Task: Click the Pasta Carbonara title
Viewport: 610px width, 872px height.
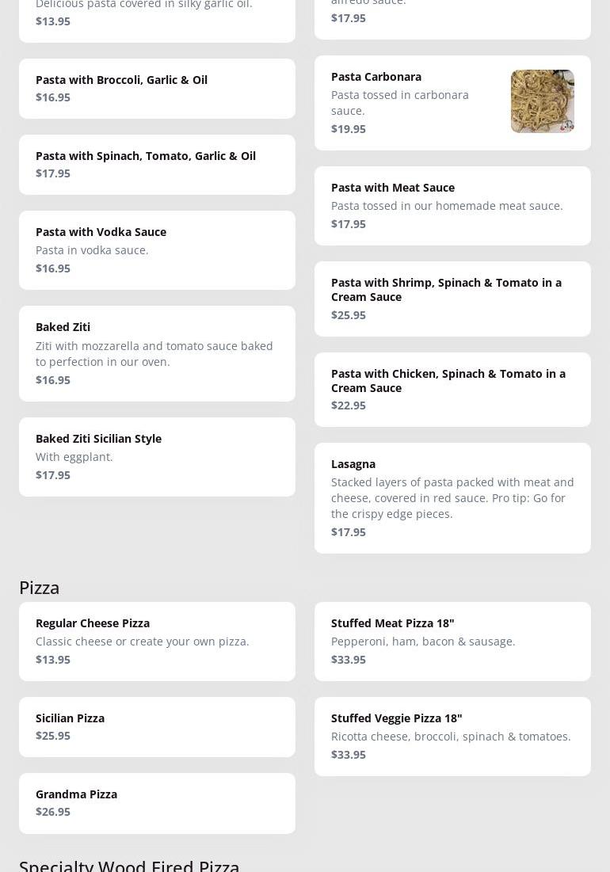Action: [x=376, y=77]
